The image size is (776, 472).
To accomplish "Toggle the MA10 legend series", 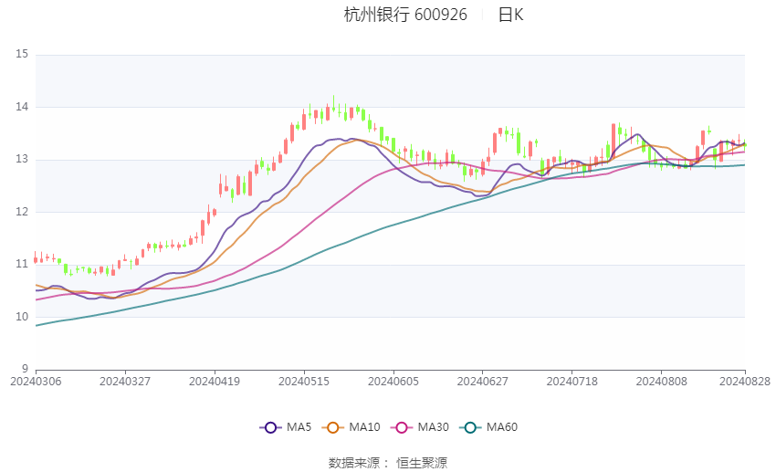I will (351, 427).
